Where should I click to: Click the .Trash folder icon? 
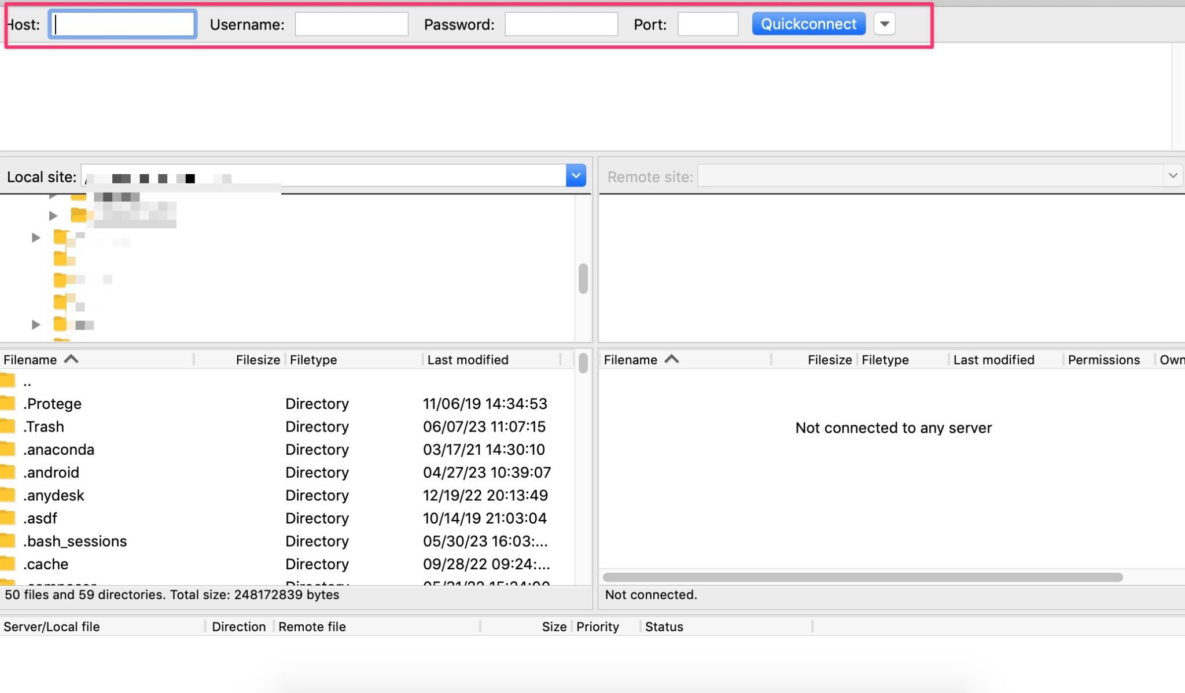coord(8,426)
